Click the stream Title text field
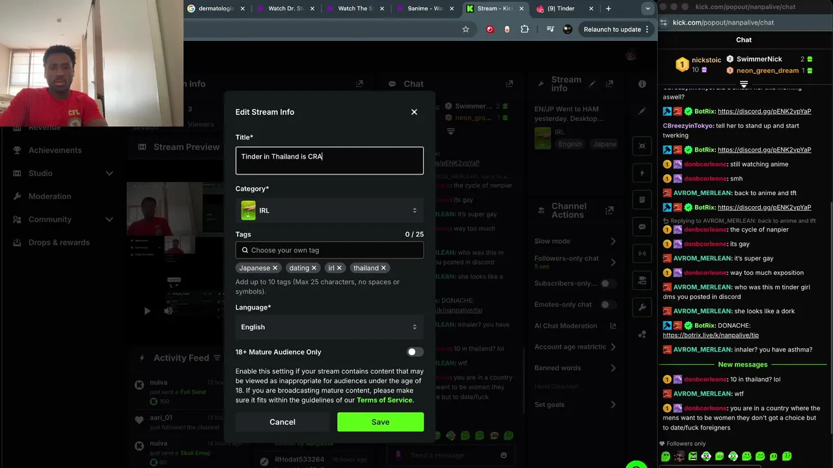Screen dimensions: 833x468 pyautogui.click(x=329, y=161)
